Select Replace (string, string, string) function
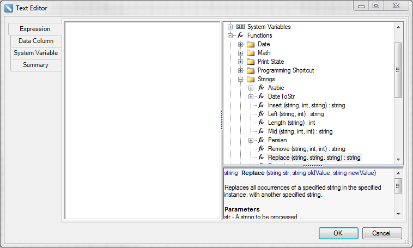Image resolution: width=413 pixels, height=248 pixels. pos(314,158)
